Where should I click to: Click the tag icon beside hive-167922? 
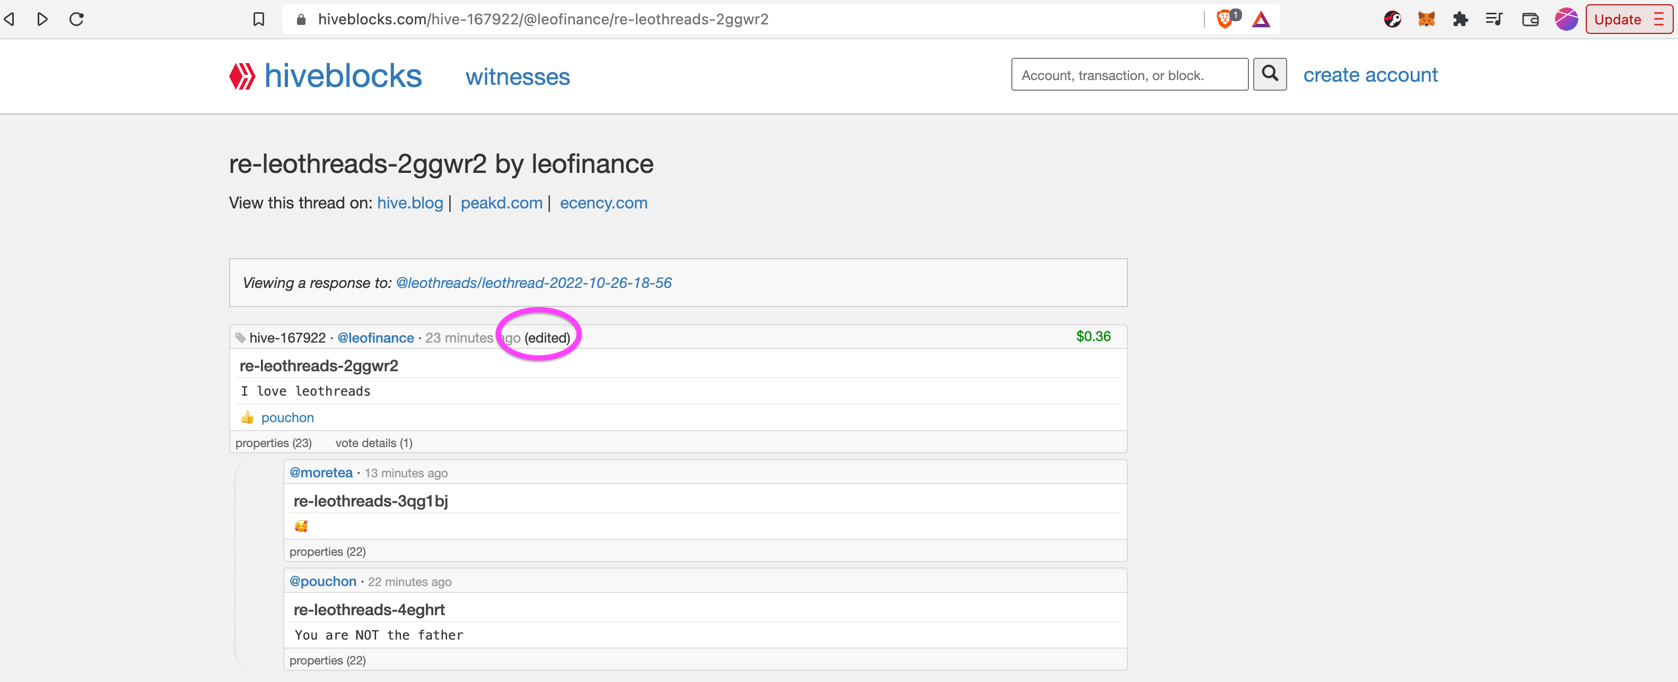pos(240,338)
